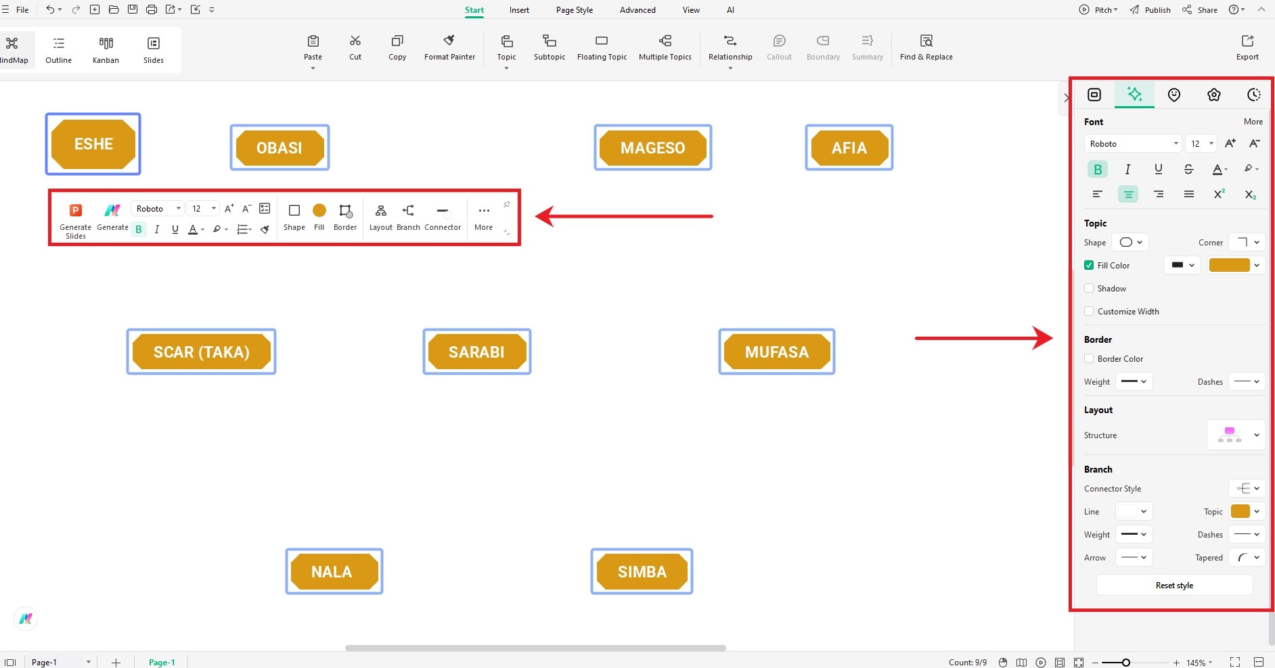Viewport: 1275px width, 668px height.
Task: Click the undo arrow in title bar
Action: point(50,9)
